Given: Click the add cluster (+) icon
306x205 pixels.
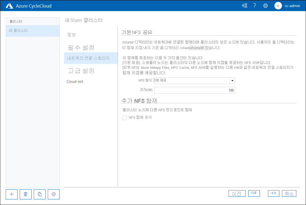Looking at the screenshot, I should tap(11, 194).
